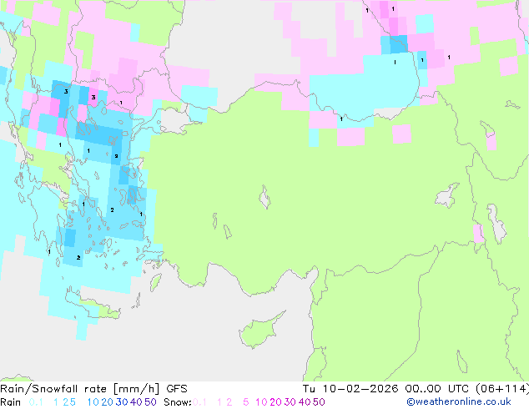Viewport: 529px width, 409px height.
Task: Select the Rain legend value 40
Action: pyautogui.click(x=136, y=402)
